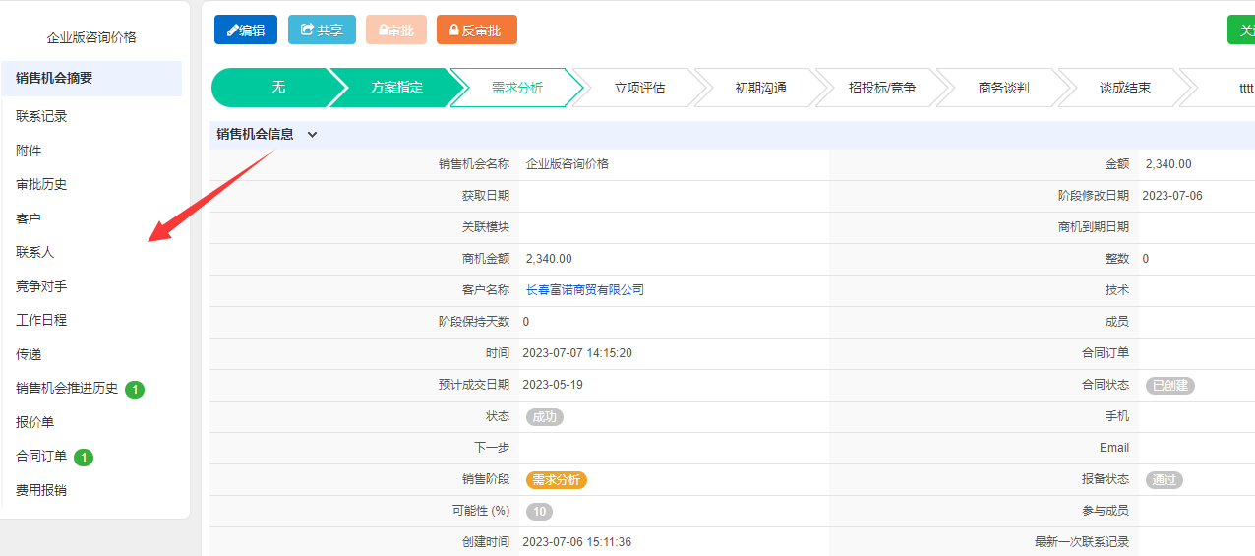Open 竞争对手 in the sidebar
The image size is (1255, 556).
(41, 286)
